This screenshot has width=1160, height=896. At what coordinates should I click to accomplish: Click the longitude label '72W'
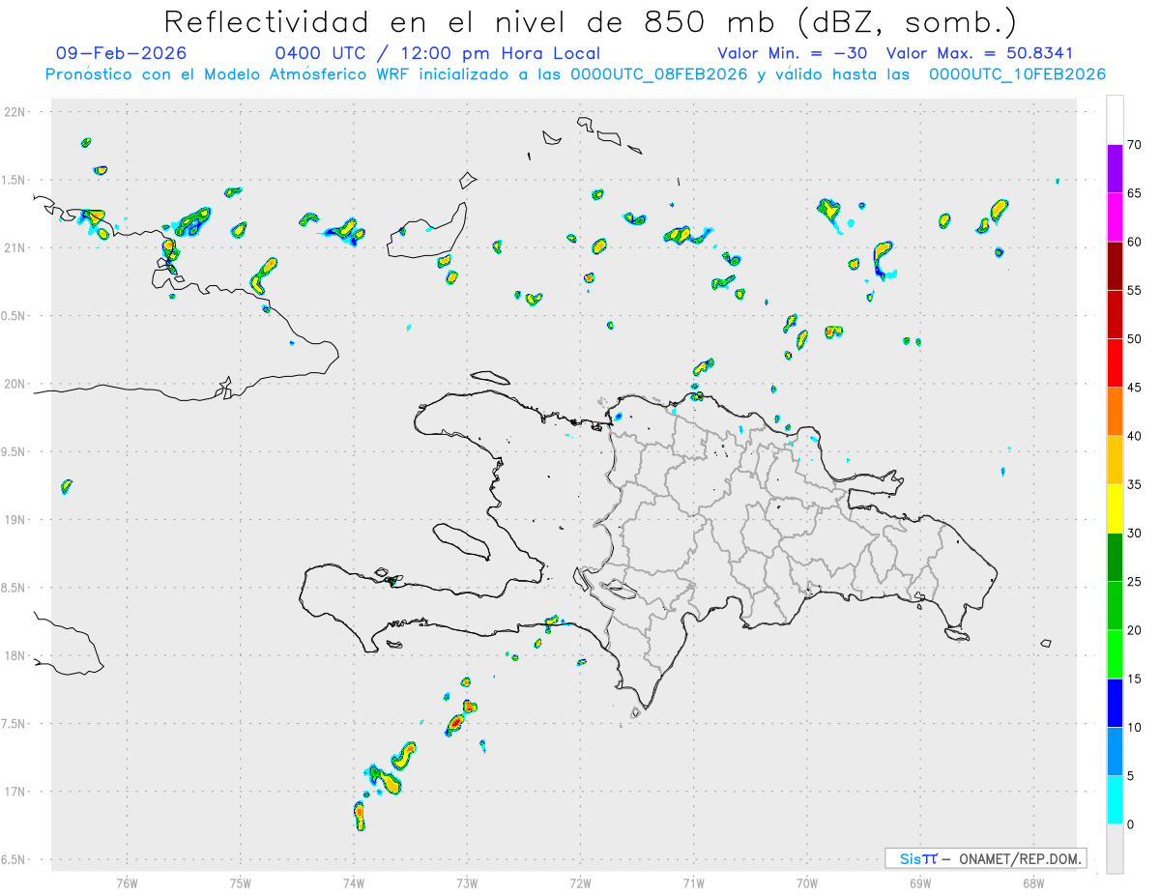tap(580, 882)
